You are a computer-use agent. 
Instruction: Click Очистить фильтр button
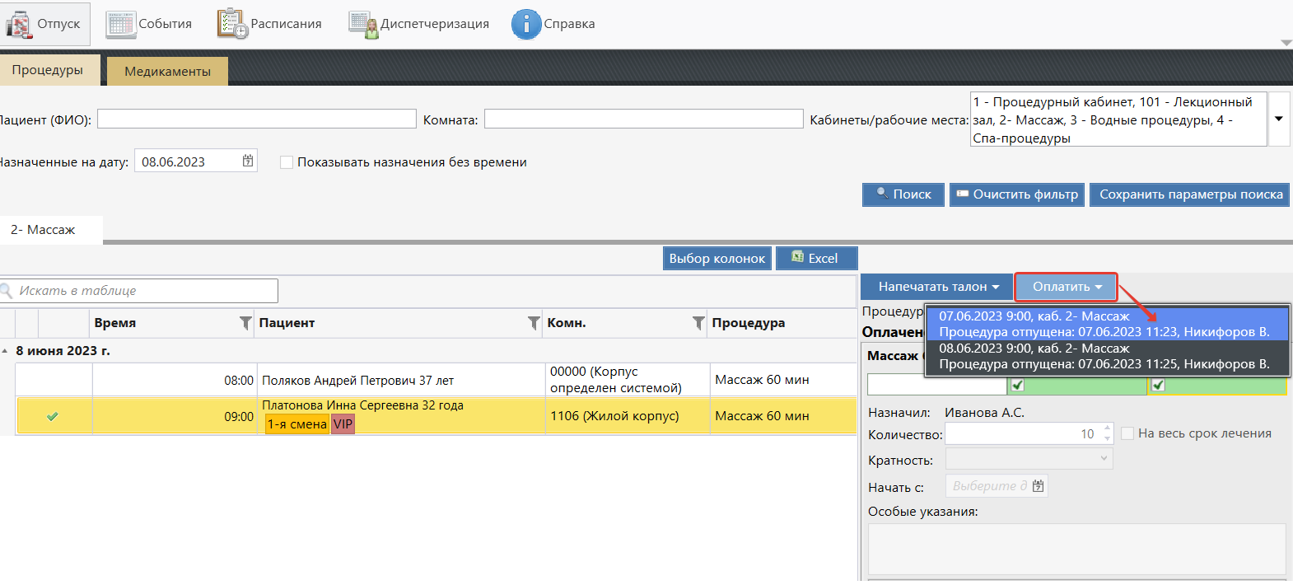point(1016,194)
